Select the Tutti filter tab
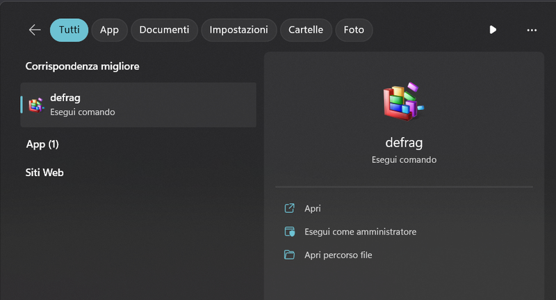Viewport: 556px width, 300px height. [x=69, y=30]
